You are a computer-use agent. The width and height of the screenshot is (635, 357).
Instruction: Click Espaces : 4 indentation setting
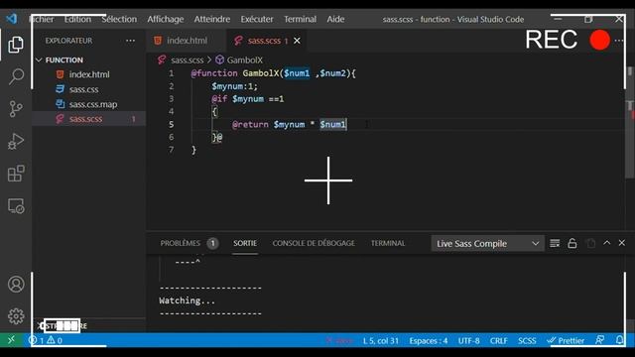428,340
